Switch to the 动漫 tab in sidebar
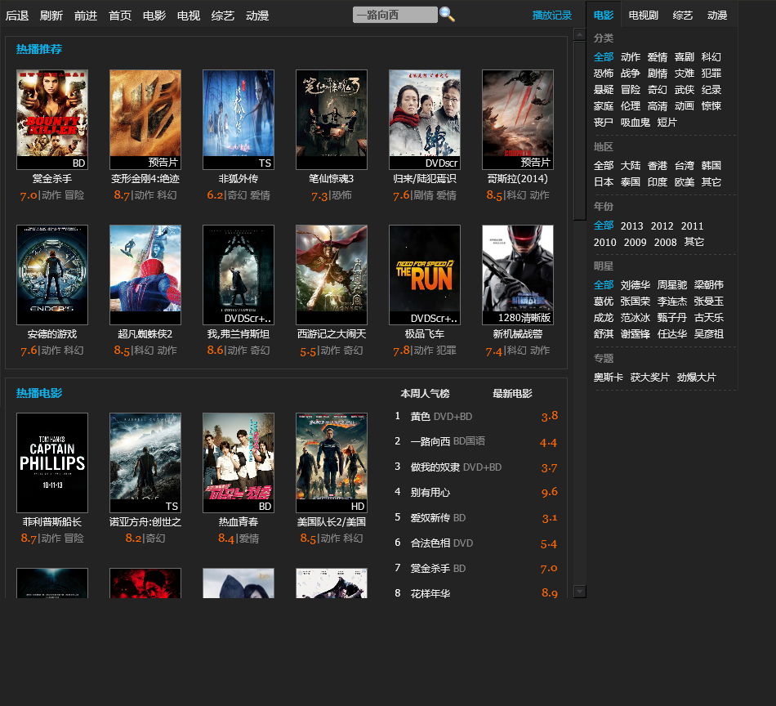 coord(716,16)
